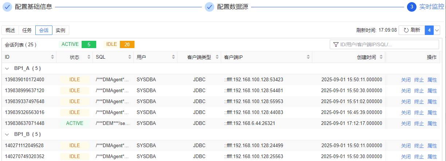Show properties of session 139839326563016
The image size is (446, 161).
(432, 113)
